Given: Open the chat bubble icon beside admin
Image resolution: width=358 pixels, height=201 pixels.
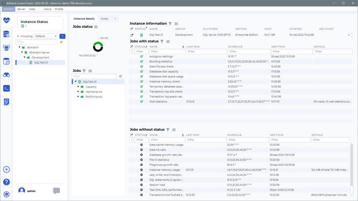Looking at the screenshot, I should pyautogui.click(x=56, y=191).
